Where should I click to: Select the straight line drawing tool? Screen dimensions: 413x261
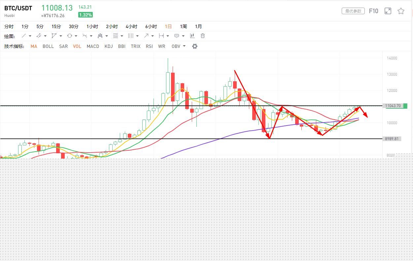coord(24,36)
